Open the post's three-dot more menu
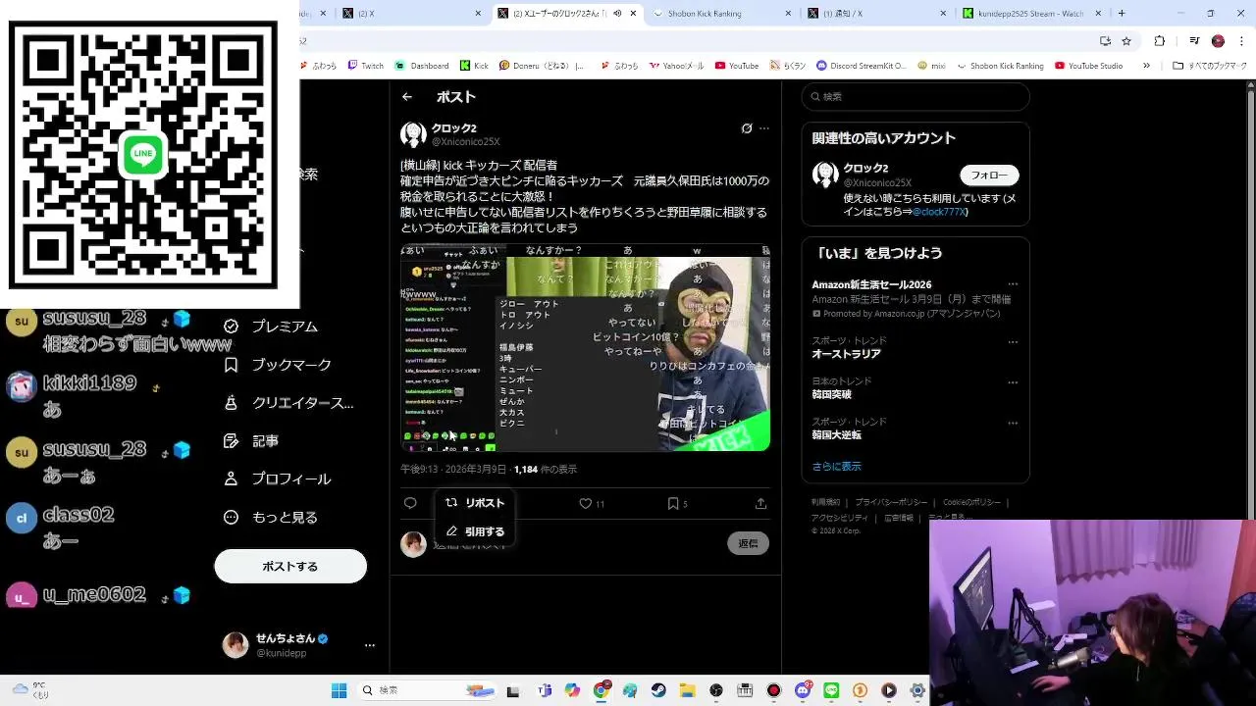This screenshot has height=706, width=1256. coord(764,128)
